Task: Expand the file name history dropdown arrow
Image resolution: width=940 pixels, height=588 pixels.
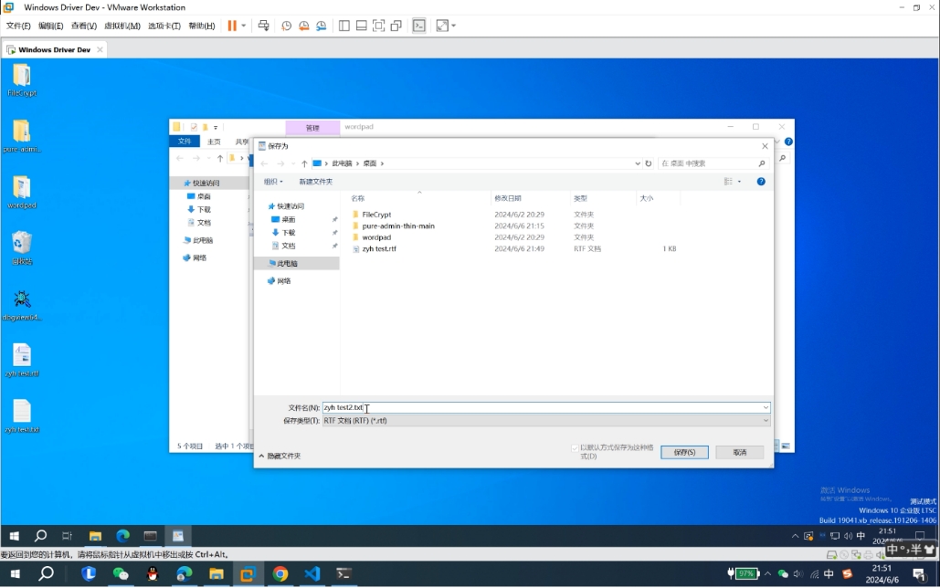Action: coord(766,408)
